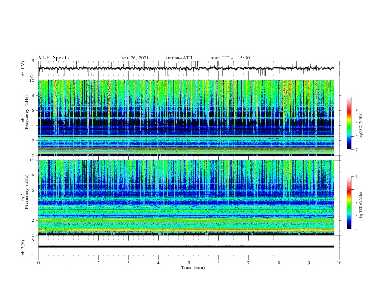Click the "8" kHz tick on ch.1 frequency axis
Image resolution: width=382 pixels, height=295 pixels.
pyautogui.click(x=34, y=95)
